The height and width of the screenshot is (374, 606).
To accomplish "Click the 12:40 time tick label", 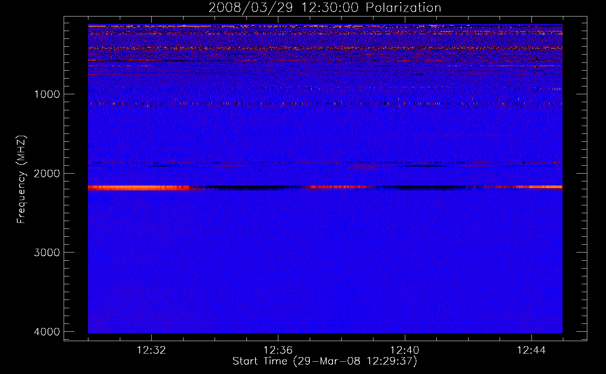I will 404,350.
